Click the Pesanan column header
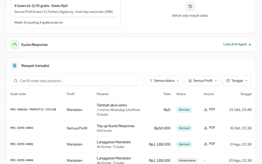 pyautogui.click(x=103, y=94)
